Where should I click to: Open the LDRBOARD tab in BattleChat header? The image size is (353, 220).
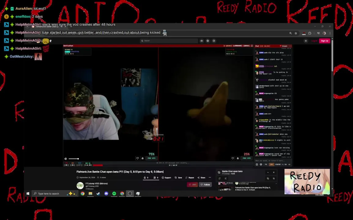click(237, 46)
